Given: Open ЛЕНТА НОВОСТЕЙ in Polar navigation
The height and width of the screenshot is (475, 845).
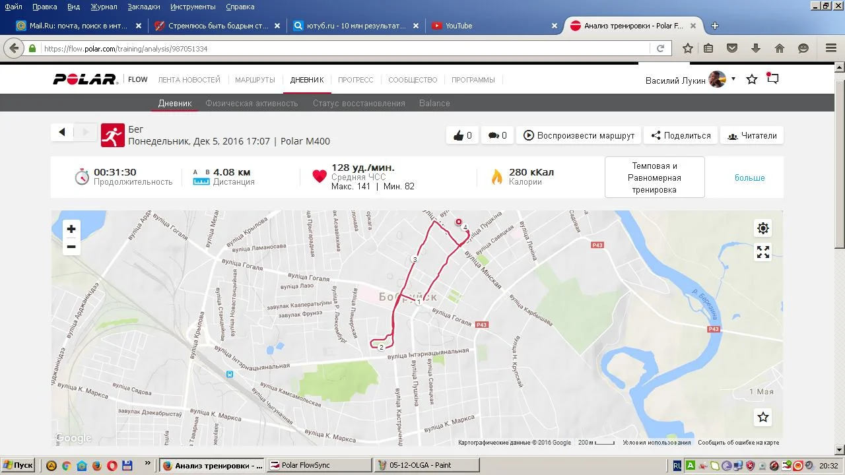Looking at the screenshot, I should click(189, 80).
